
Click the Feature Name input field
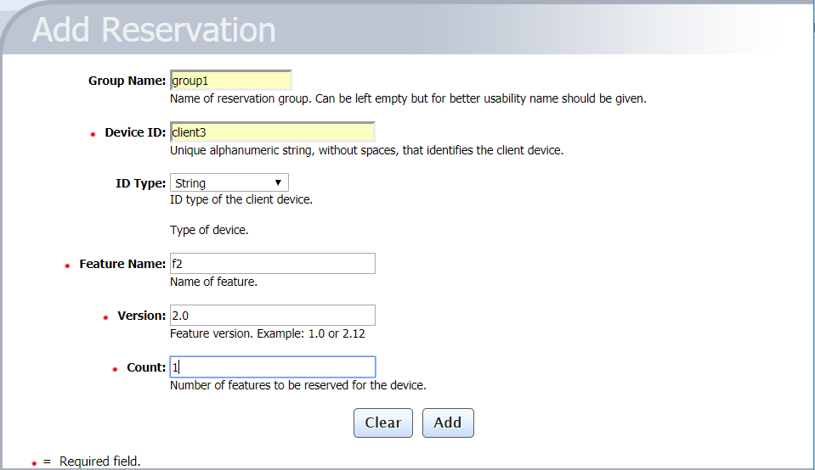(x=272, y=264)
